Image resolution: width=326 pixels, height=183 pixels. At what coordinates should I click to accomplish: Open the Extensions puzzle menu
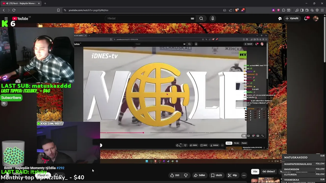283,10
